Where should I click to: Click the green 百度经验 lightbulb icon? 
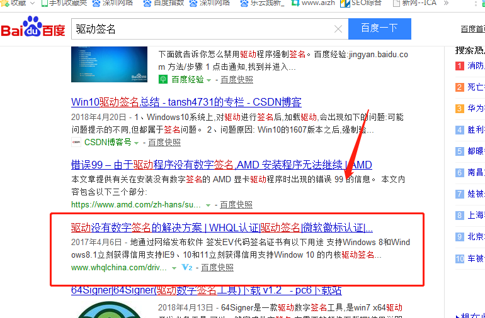click(x=163, y=79)
